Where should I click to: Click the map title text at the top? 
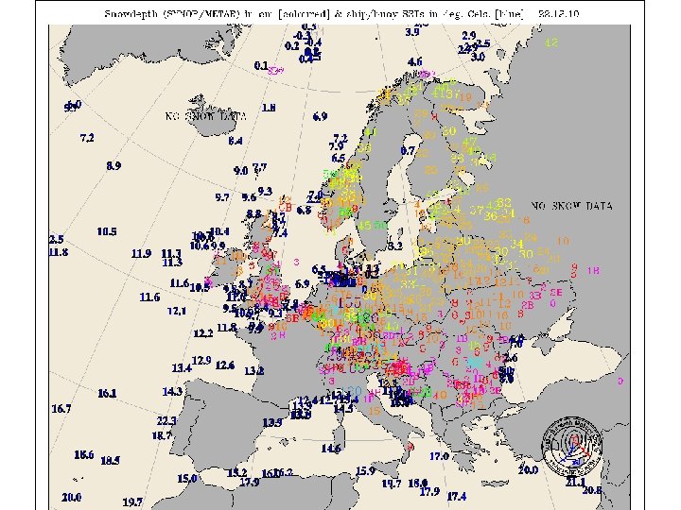(341, 14)
